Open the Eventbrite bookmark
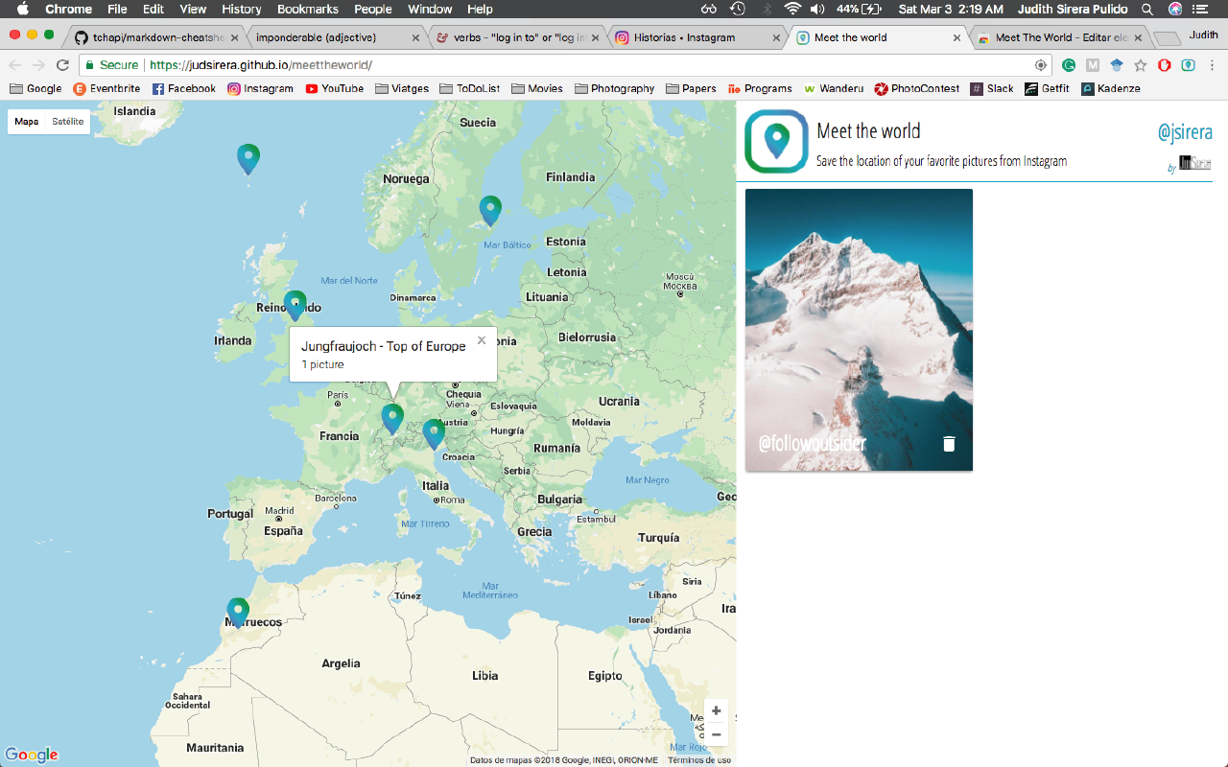This screenshot has width=1228, height=767. pos(106,88)
